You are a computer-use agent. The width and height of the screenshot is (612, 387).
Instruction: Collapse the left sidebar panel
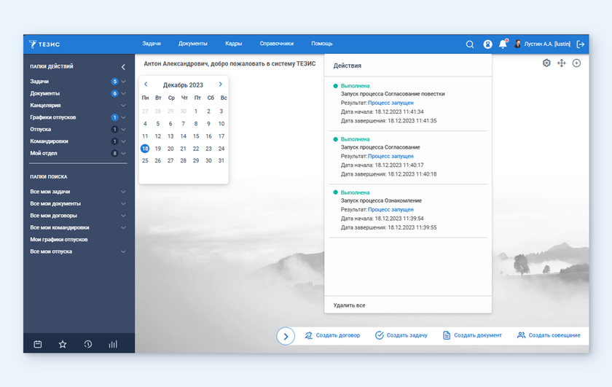click(x=123, y=67)
